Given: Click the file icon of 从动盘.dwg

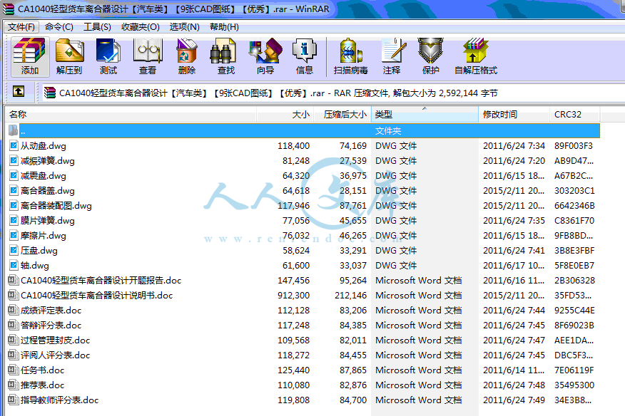Looking at the screenshot, I should point(14,145).
